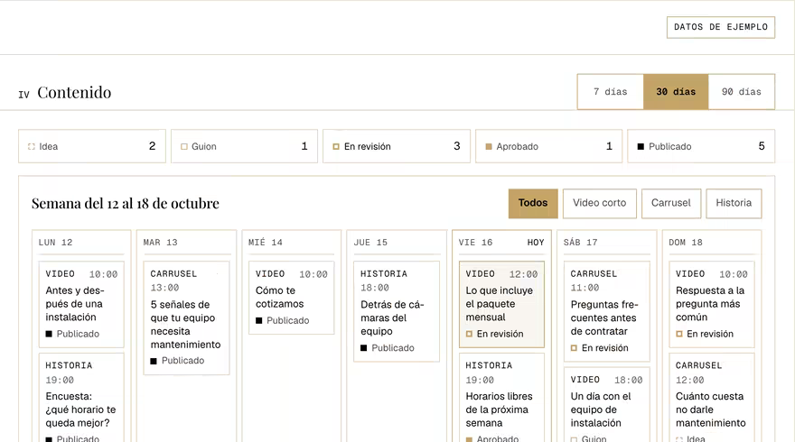Click the Contenido section title
The image size is (795, 442).
(x=74, y=93)
